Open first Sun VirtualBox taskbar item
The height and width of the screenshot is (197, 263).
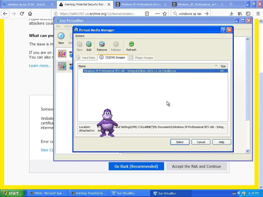[130, 193]
